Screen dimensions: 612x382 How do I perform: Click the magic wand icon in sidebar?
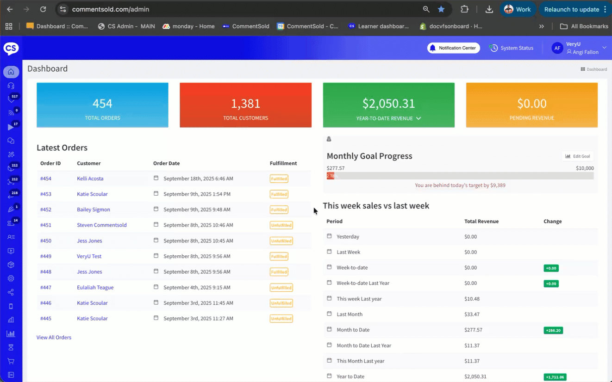coord(11,154)
